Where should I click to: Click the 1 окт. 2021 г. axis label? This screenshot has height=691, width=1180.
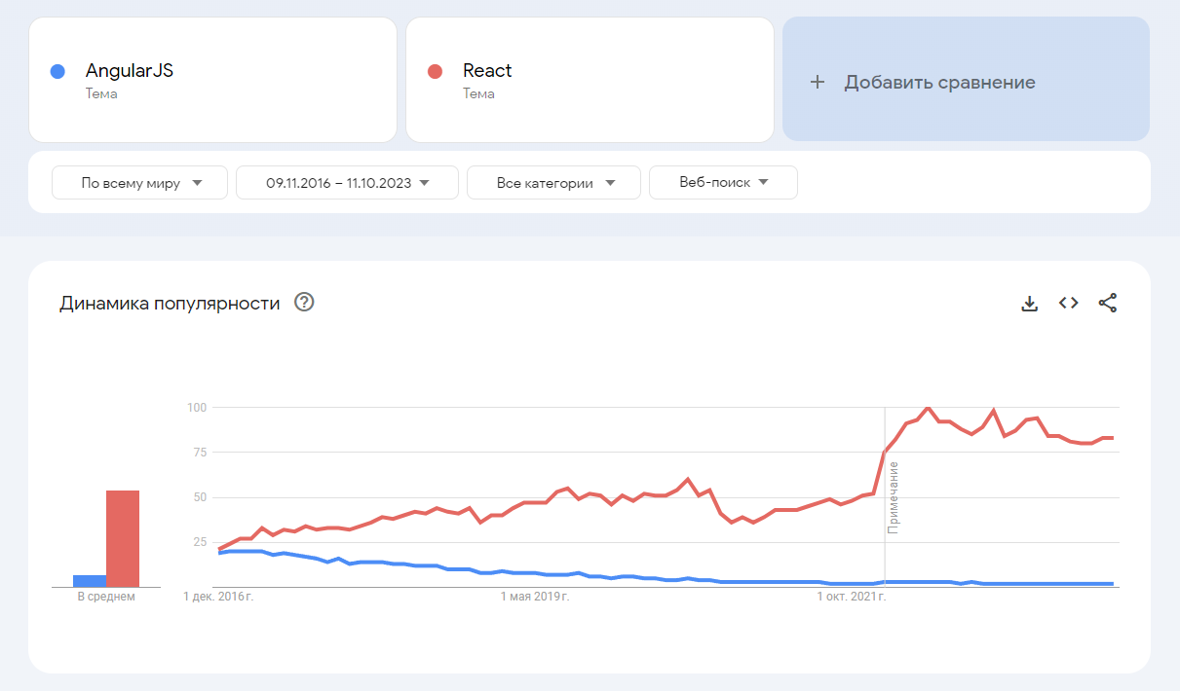coord(851,596)
